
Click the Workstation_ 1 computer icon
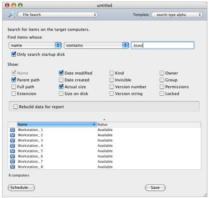[12, 130]
